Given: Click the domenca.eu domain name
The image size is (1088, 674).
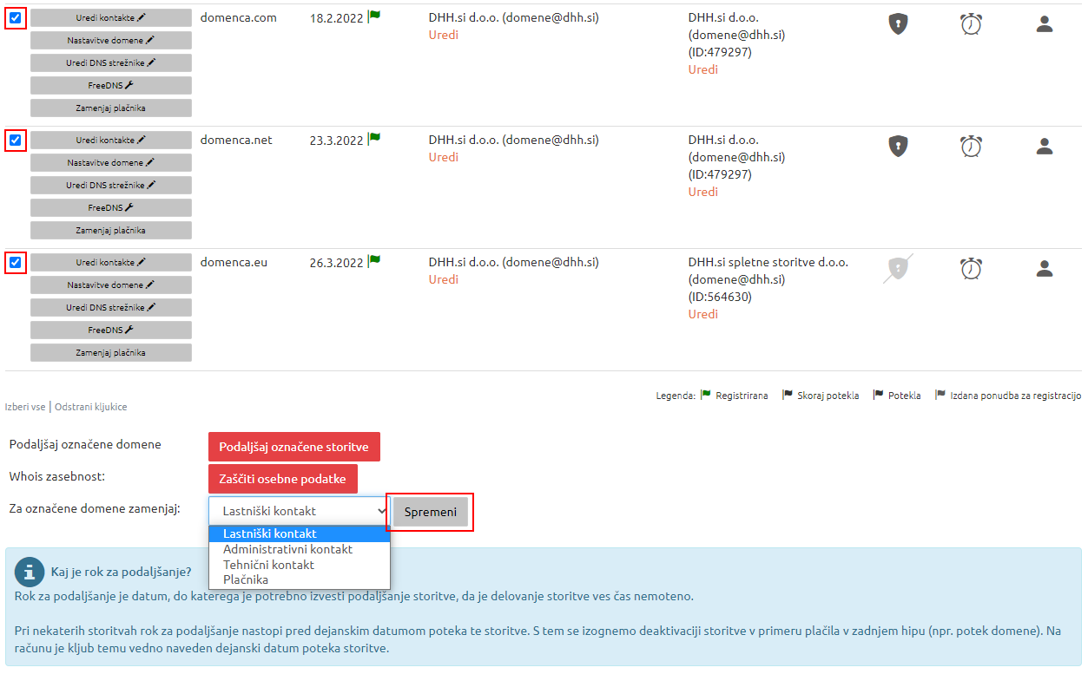Looking at the screenshot, I should tap(234, 262).
